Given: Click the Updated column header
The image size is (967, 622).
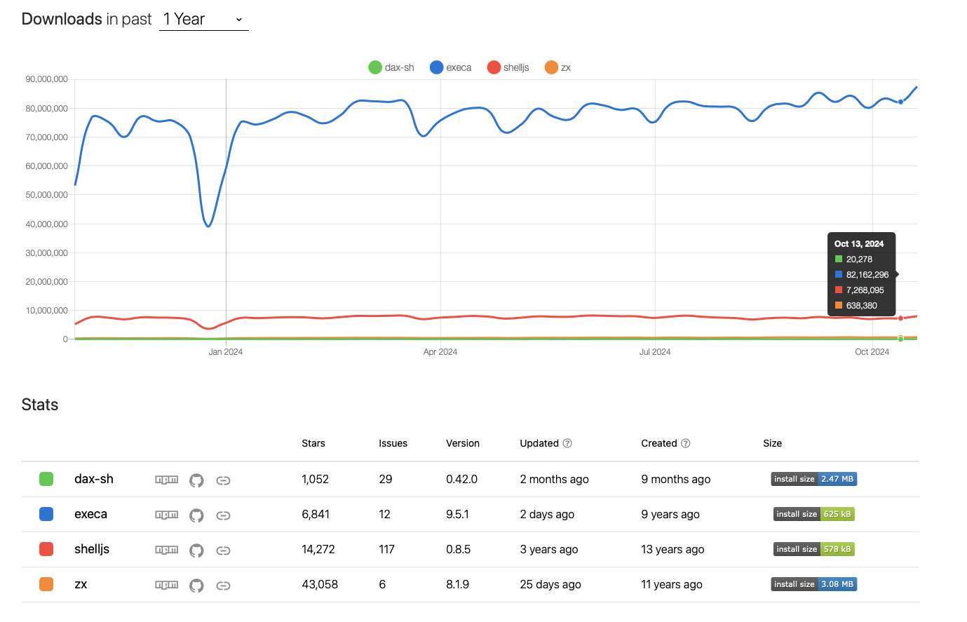Looking at the screenshot, I should 539,443.
